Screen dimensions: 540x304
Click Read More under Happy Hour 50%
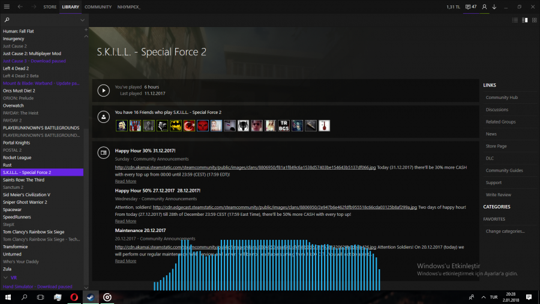coord(125,221)
